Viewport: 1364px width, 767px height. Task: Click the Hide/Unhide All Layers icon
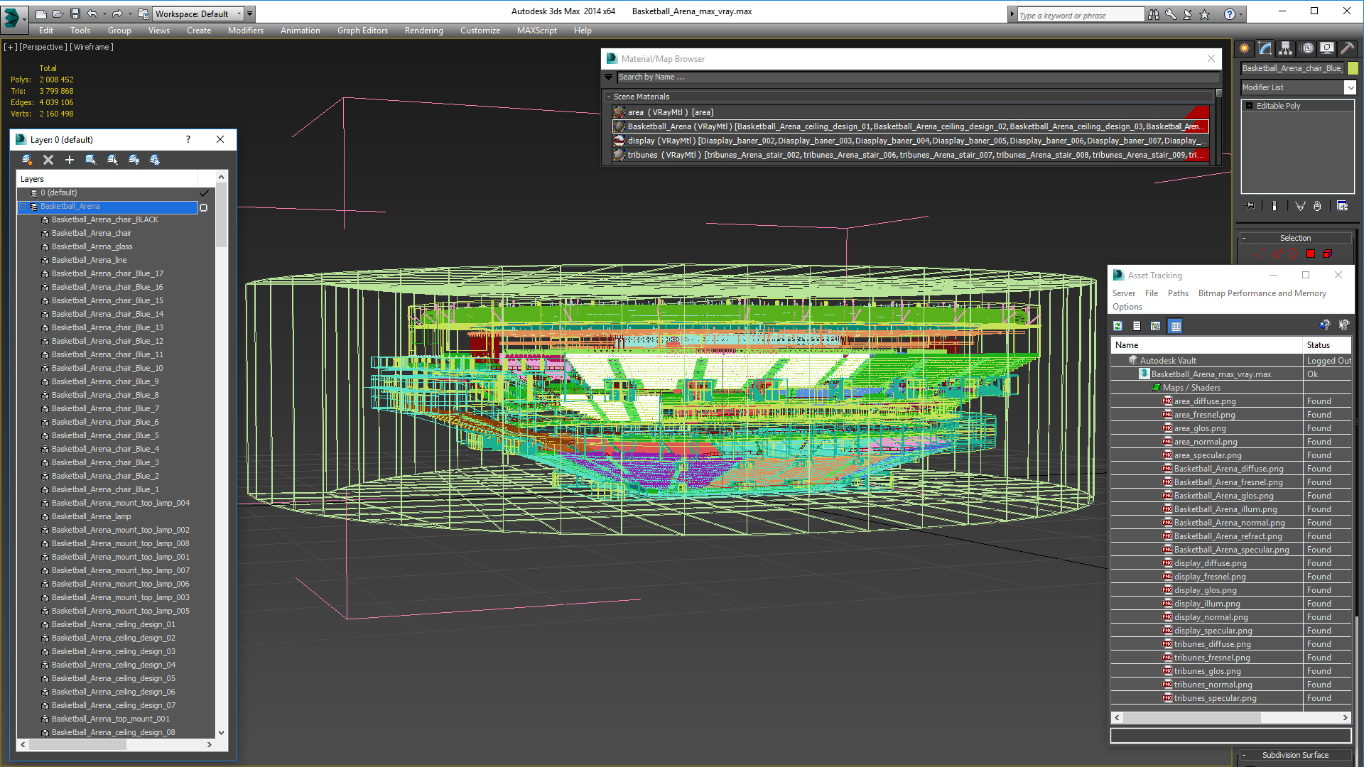click(134, 160)
